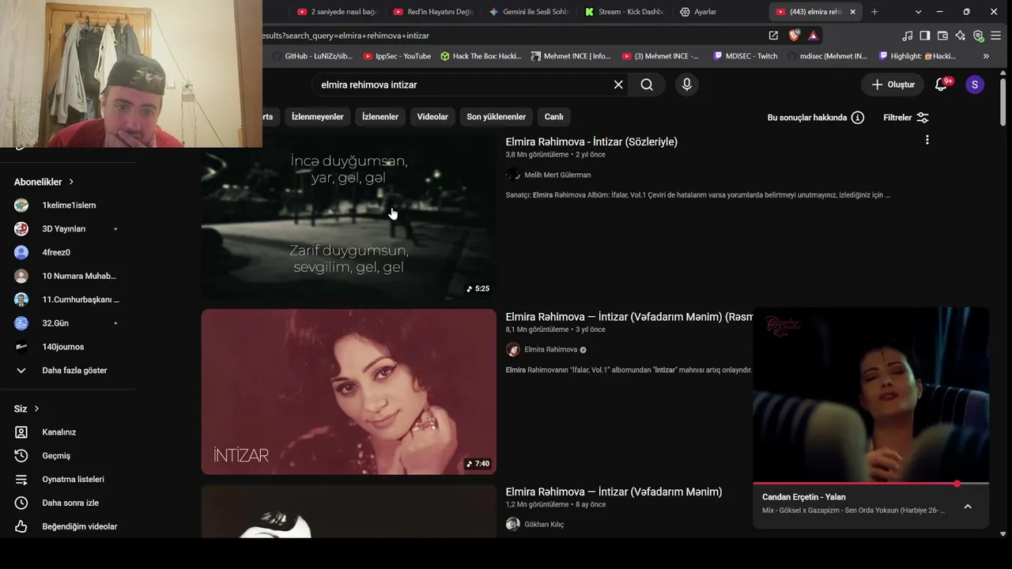
Task: Open the Mehmet INCE | Info bookmark
Action: pyautogui.click(x=571, y=56)
